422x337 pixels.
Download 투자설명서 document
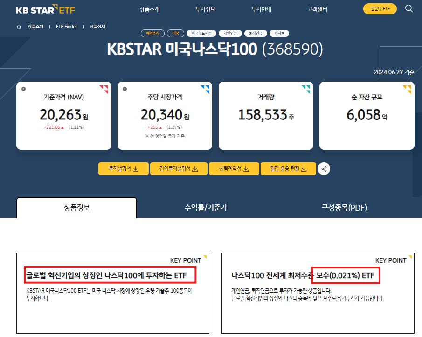(123, 169)
